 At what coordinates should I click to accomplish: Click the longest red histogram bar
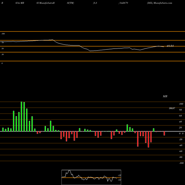(148, 139)
